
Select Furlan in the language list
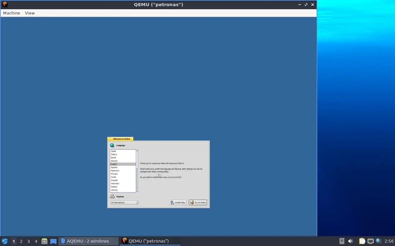click(123, 177)
